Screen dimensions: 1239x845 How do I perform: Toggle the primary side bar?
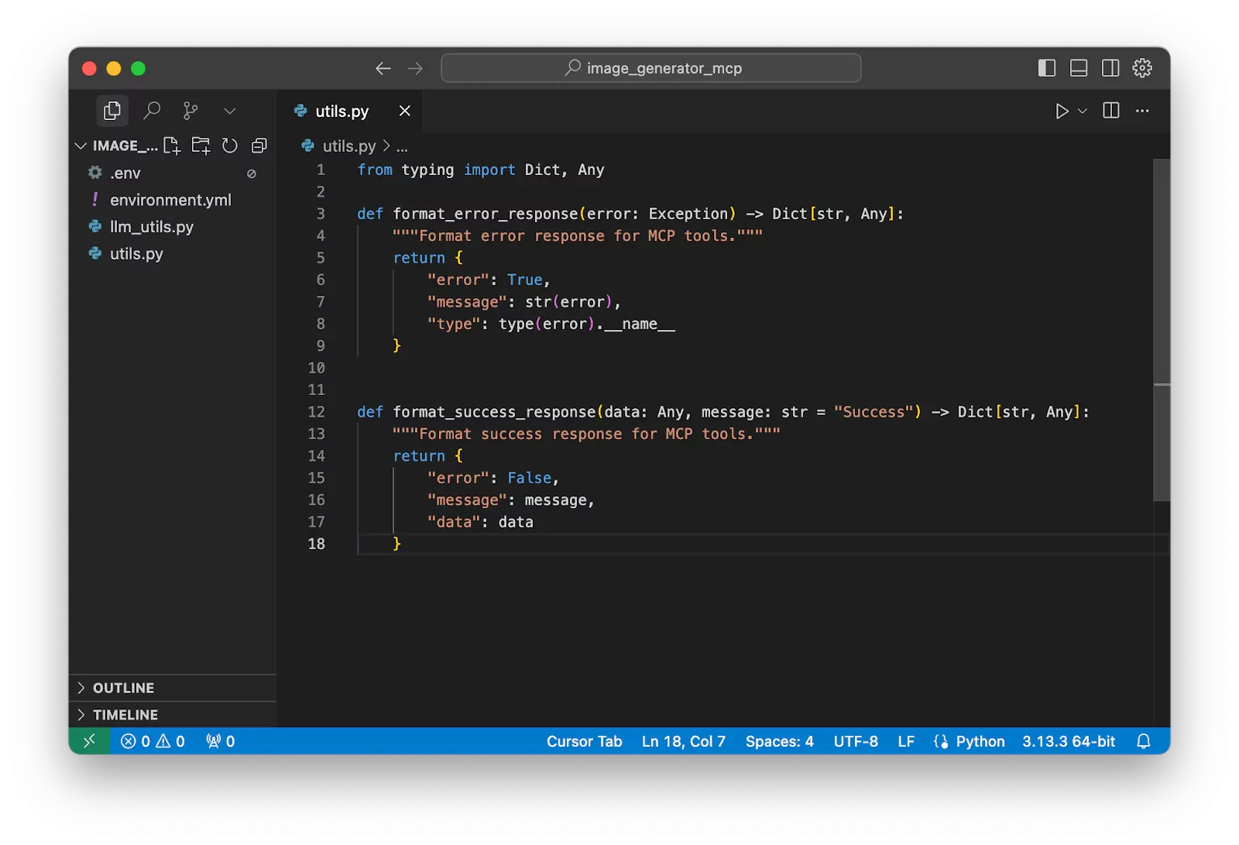coord(1047,68)
